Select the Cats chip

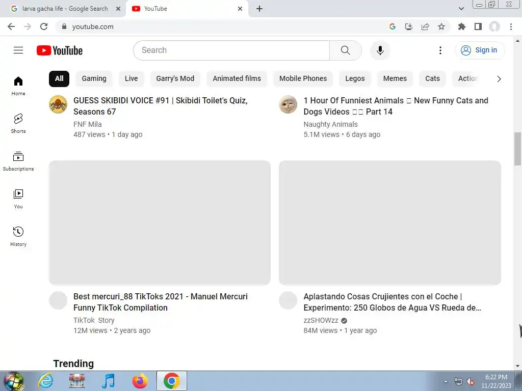point(432,79)
